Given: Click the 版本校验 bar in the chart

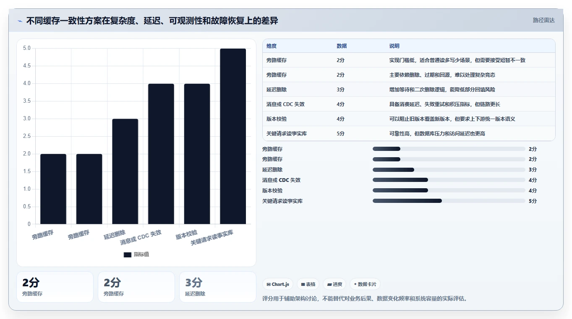Looking at the screenshot, I should [197, 154].
